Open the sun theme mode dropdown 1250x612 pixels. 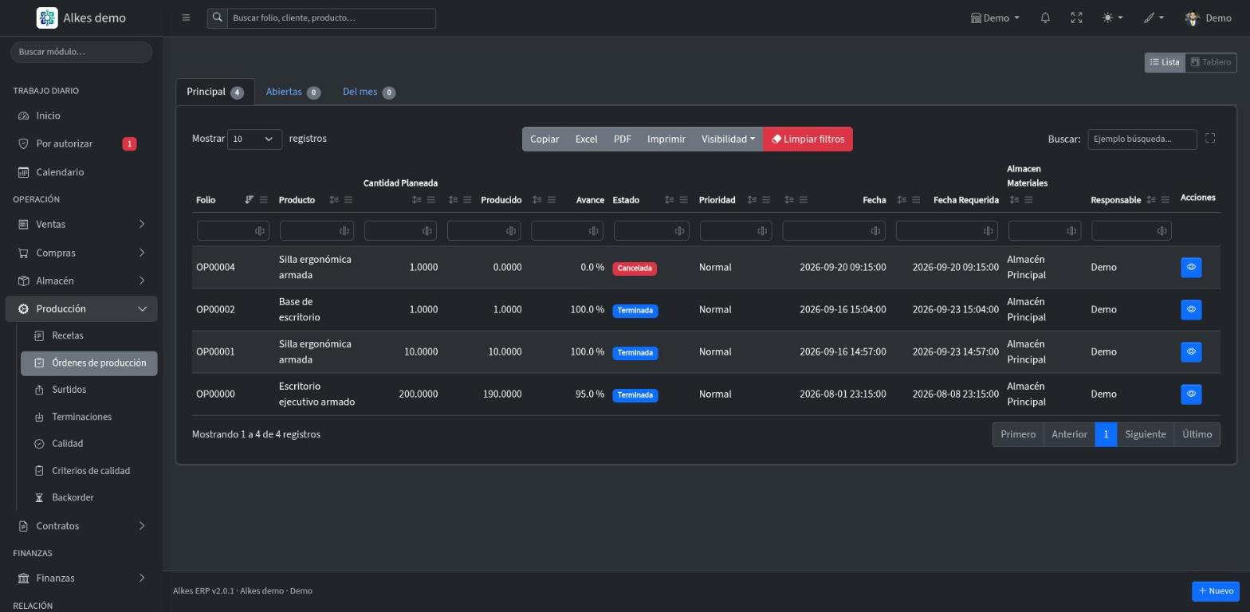point(1112,18)
